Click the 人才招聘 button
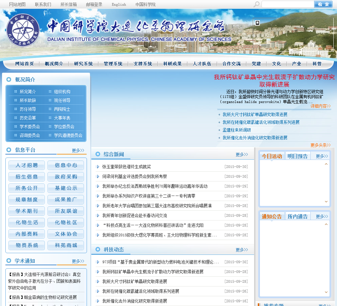337x306 pixels. click(27, 165)
